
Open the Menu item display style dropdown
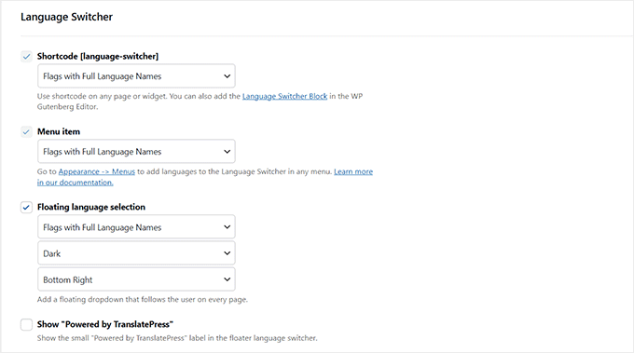pyautogui.click(x=136, y=152)
